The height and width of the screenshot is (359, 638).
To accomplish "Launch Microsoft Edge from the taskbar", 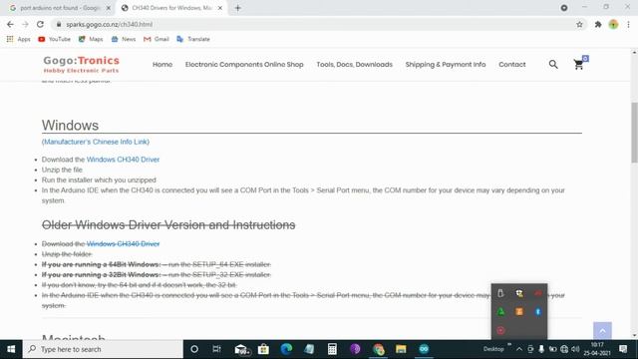I will pos(286,349).
